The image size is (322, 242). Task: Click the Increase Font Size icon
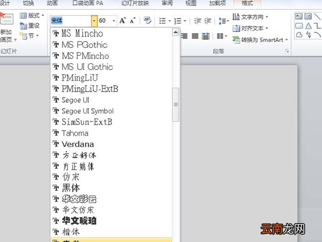point(123,21)
